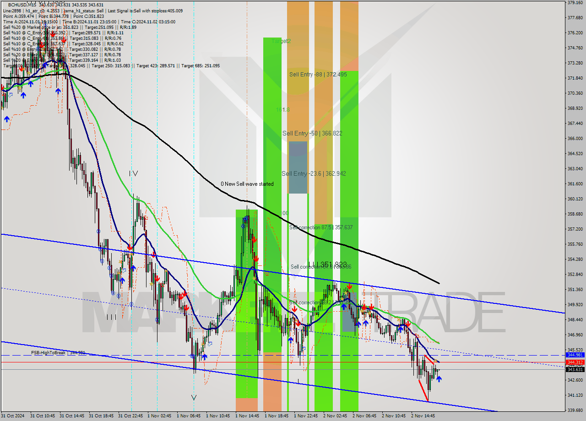Click the '1 Nov 02:45' time axis label
This screenshot has height=421, width=586.
(159, 416)
